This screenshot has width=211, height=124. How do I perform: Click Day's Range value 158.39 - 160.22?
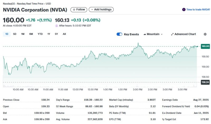93,100
